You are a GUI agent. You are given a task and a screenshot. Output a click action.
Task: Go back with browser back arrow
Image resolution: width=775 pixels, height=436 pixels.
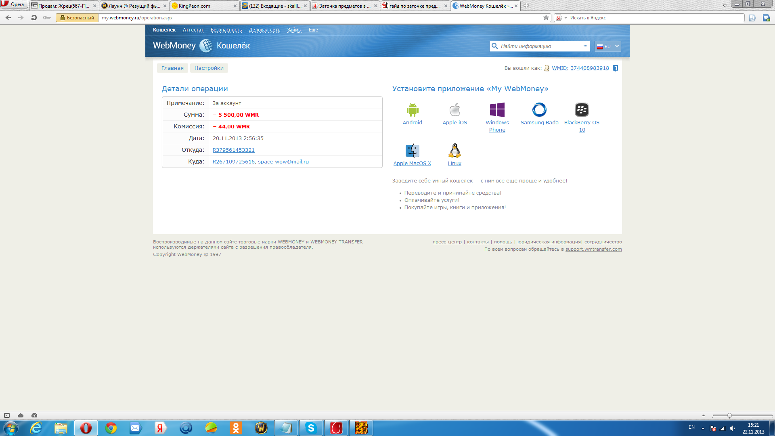(x=8, y=18)
